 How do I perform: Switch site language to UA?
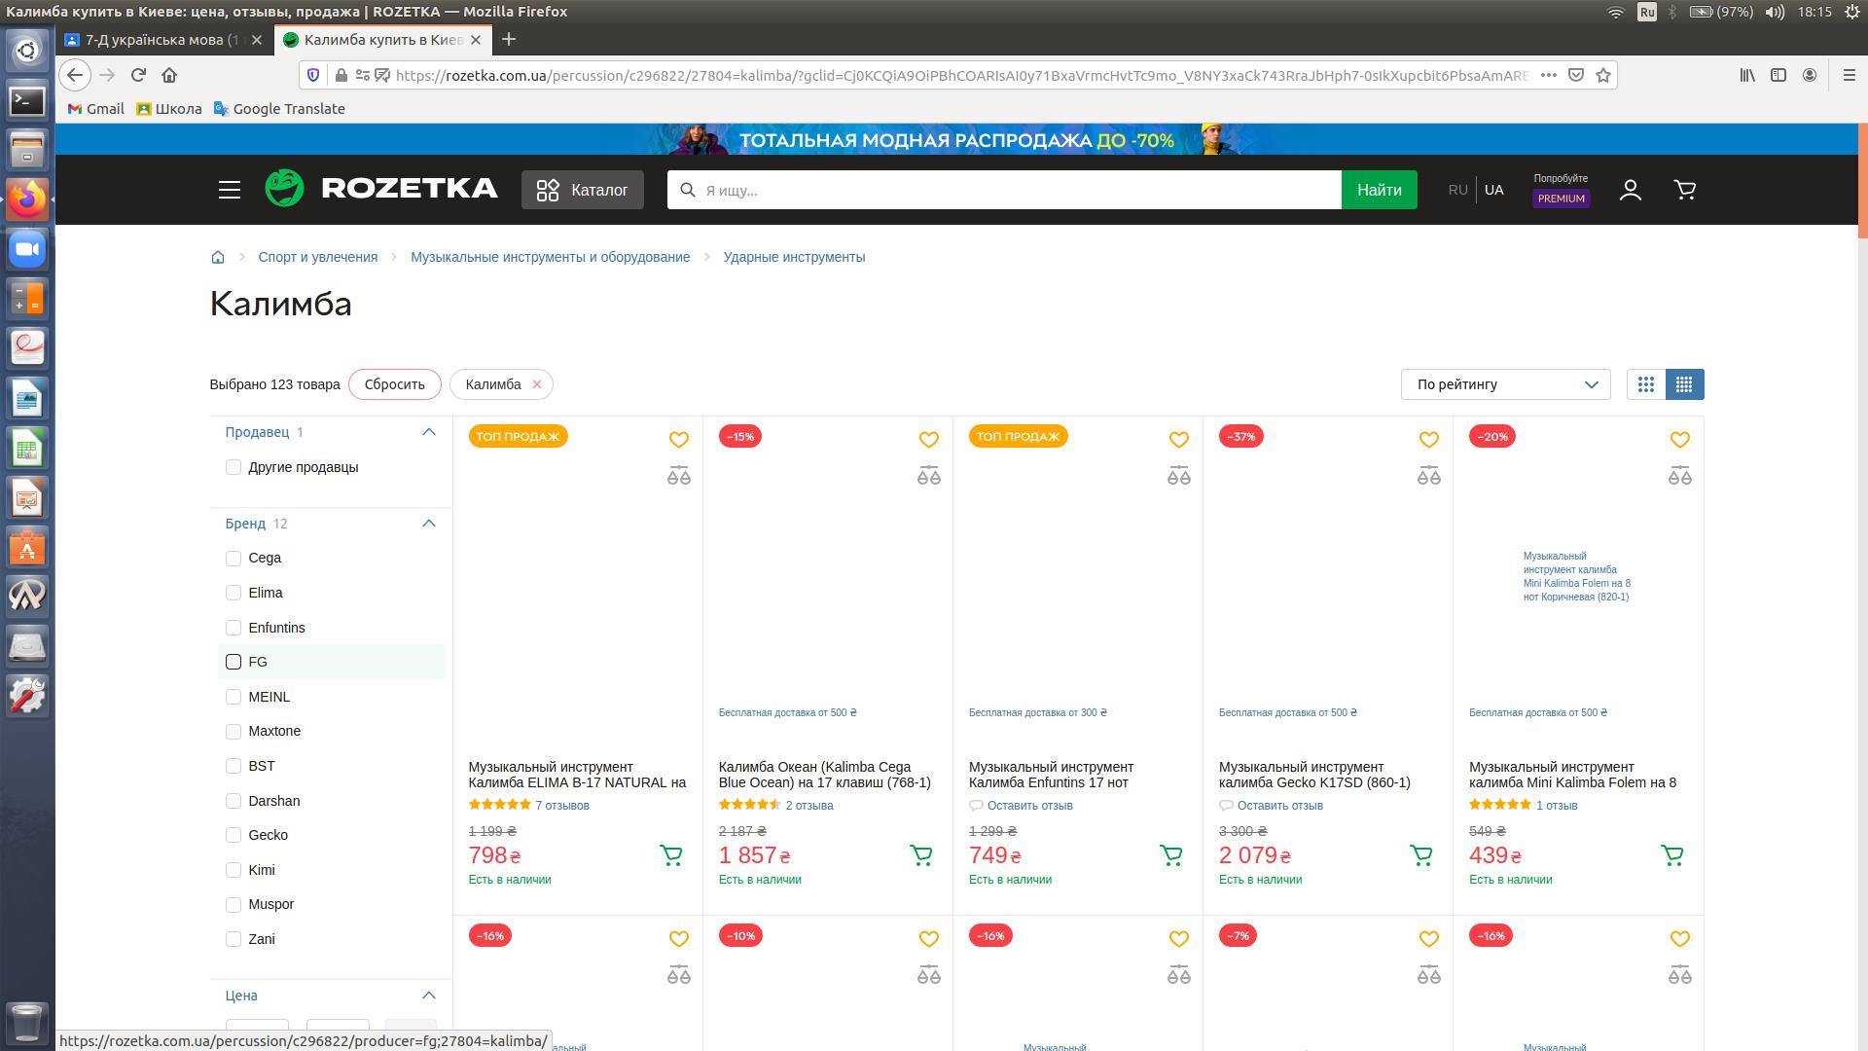point(1493,190)
